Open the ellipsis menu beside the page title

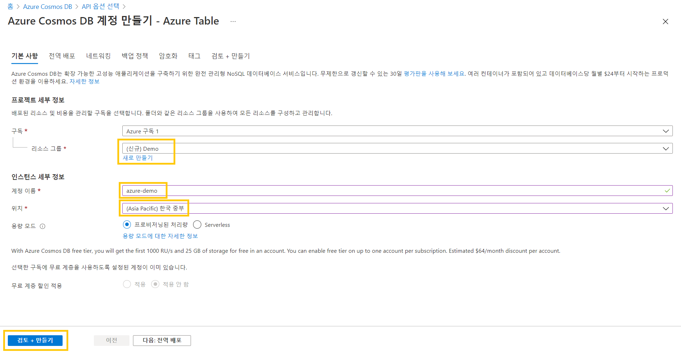click(x=233, y=21)
